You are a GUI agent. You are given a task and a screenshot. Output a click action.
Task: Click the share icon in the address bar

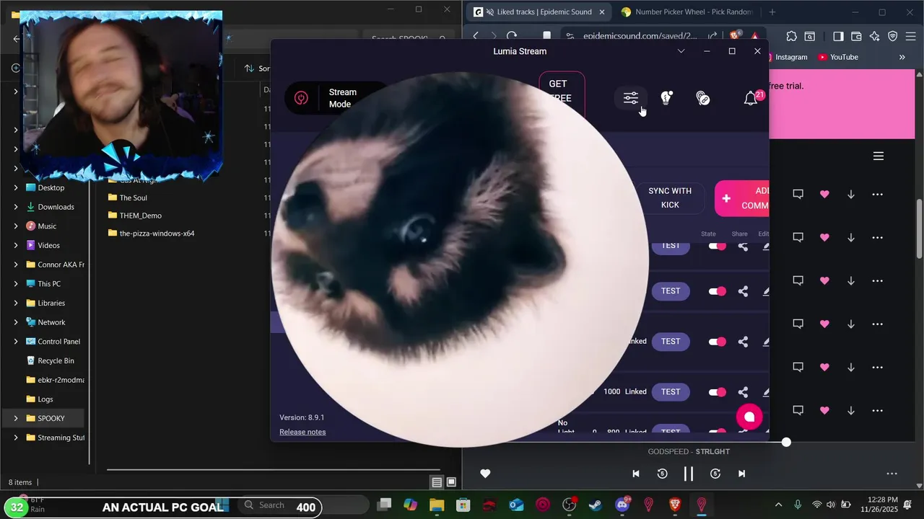712,36
